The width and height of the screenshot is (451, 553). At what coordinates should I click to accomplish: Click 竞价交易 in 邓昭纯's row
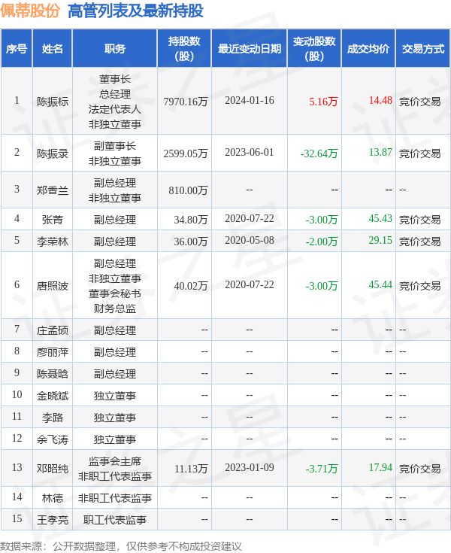pos(419,469)
